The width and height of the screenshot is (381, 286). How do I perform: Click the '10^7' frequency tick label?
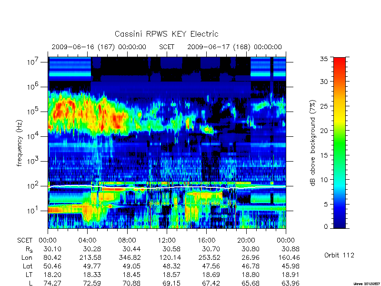pos(33,62)
